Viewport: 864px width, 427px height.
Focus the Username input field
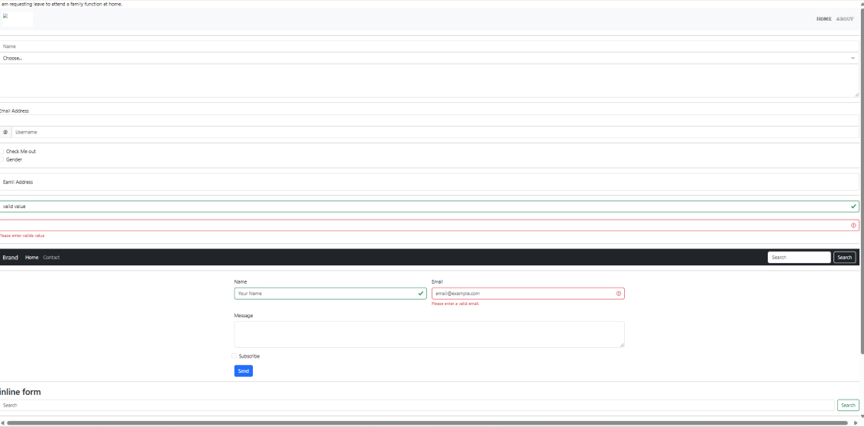(435, 132)
